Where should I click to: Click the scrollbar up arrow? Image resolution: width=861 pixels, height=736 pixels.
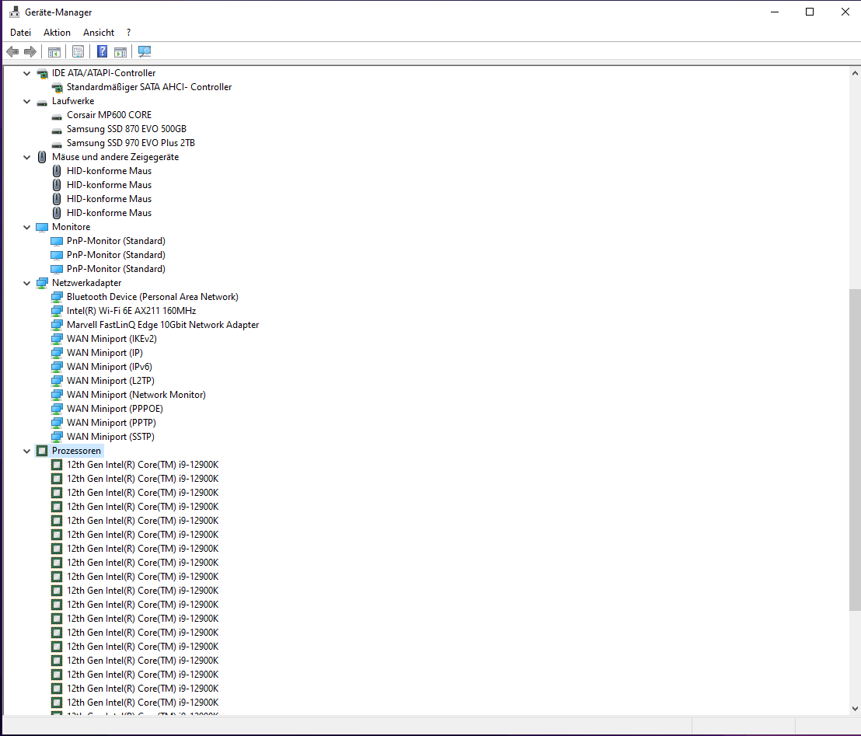pyautogui.click(x=855, y=73)
